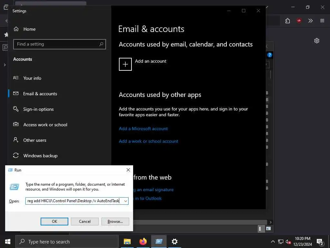
Task: Click the taskbar search box
Action: tap(67, 242)
